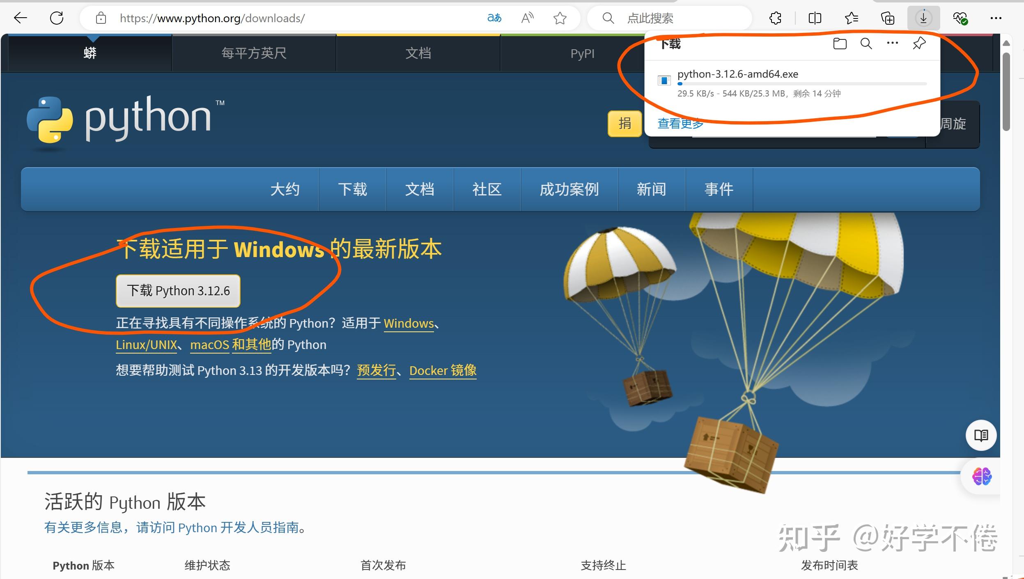
Task: Click the address bar URL field
Action: click(x=287, y=18)
